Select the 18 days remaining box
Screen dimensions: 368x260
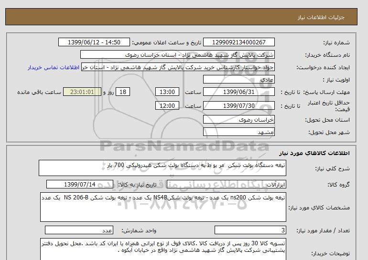pos(123,92)
